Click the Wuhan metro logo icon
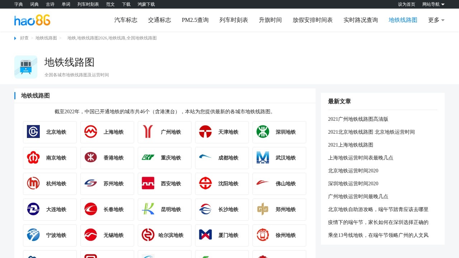Viewport: 459px width, 258px height. [x=263, y=158]
